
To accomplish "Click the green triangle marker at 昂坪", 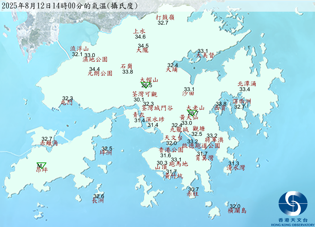I will [41, 165].
